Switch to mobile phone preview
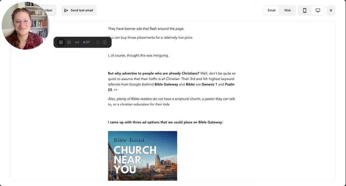 pos(305,10)
